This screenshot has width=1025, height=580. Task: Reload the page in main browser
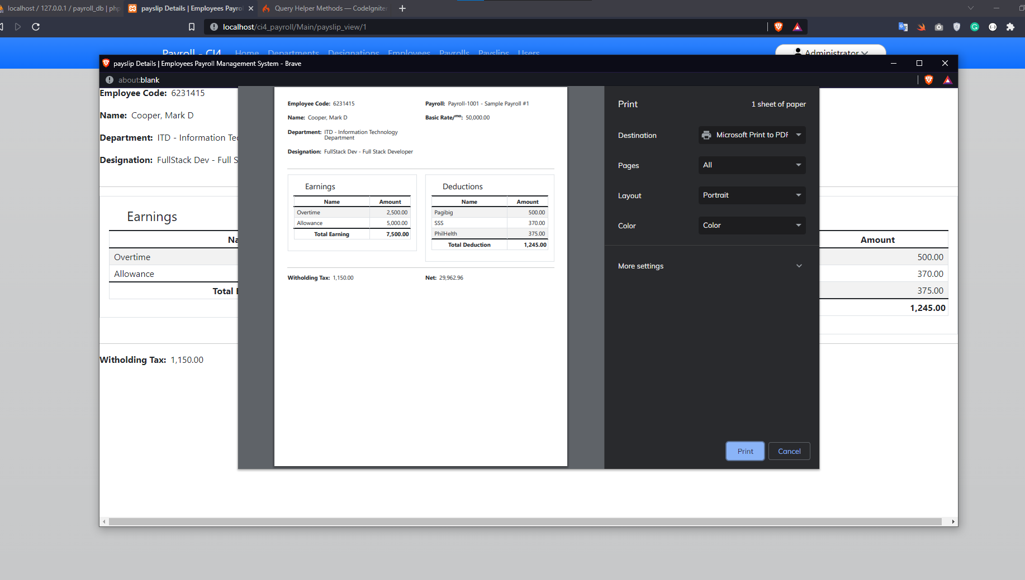[36, 27]
